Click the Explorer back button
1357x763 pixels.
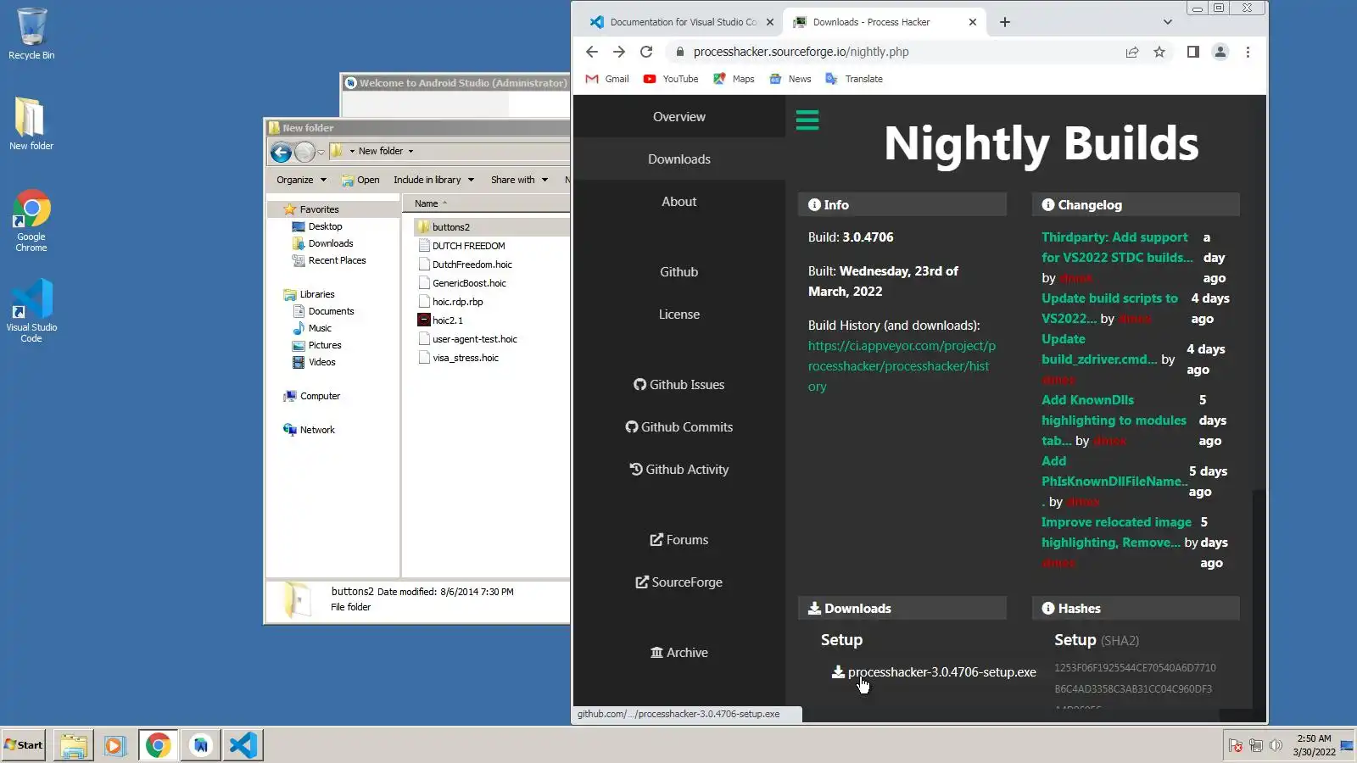pos(281,153)
